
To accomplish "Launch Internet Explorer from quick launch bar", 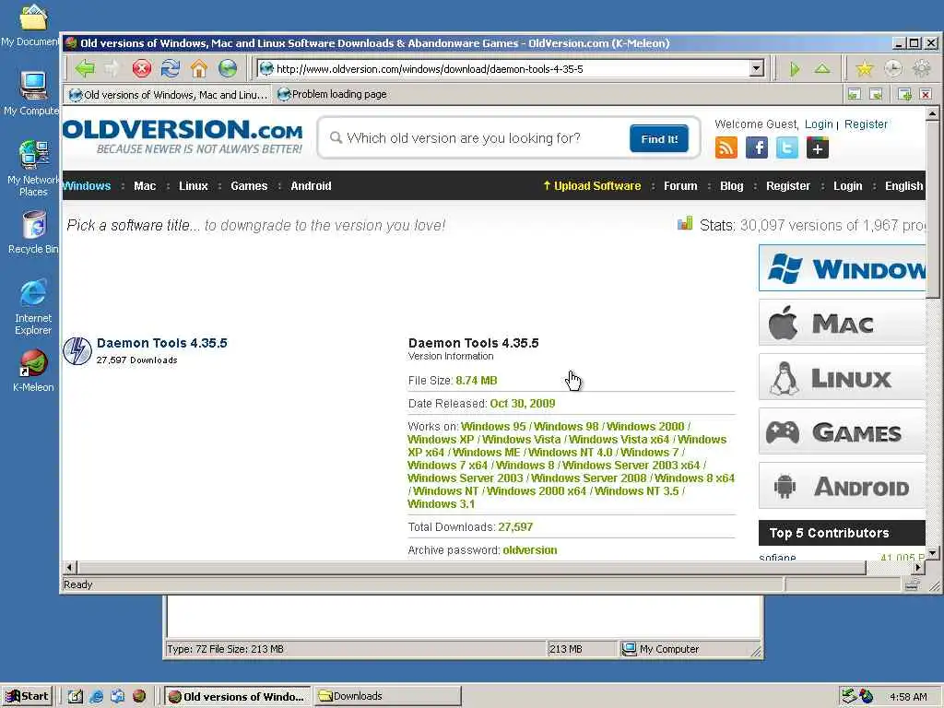I will point(96,696).
